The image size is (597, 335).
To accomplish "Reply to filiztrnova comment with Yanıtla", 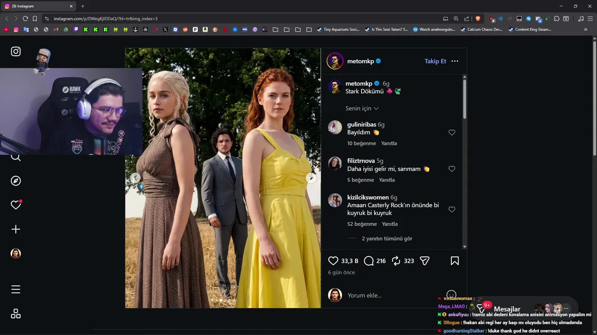I will coord(387,180).
